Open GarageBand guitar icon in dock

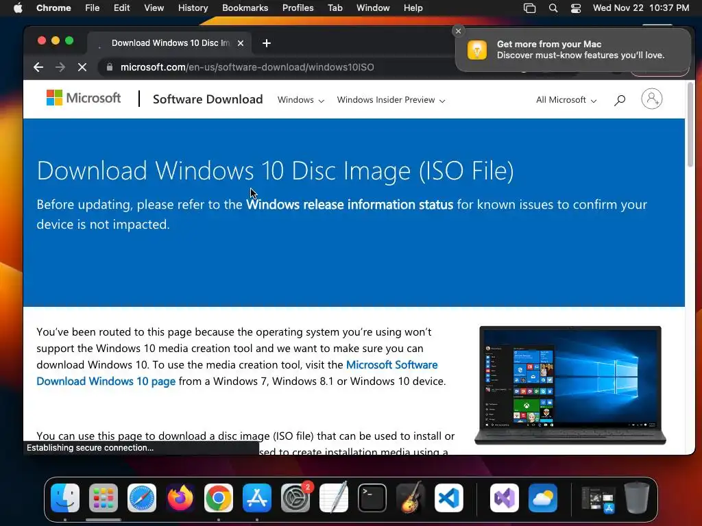[x=411, y=497]
